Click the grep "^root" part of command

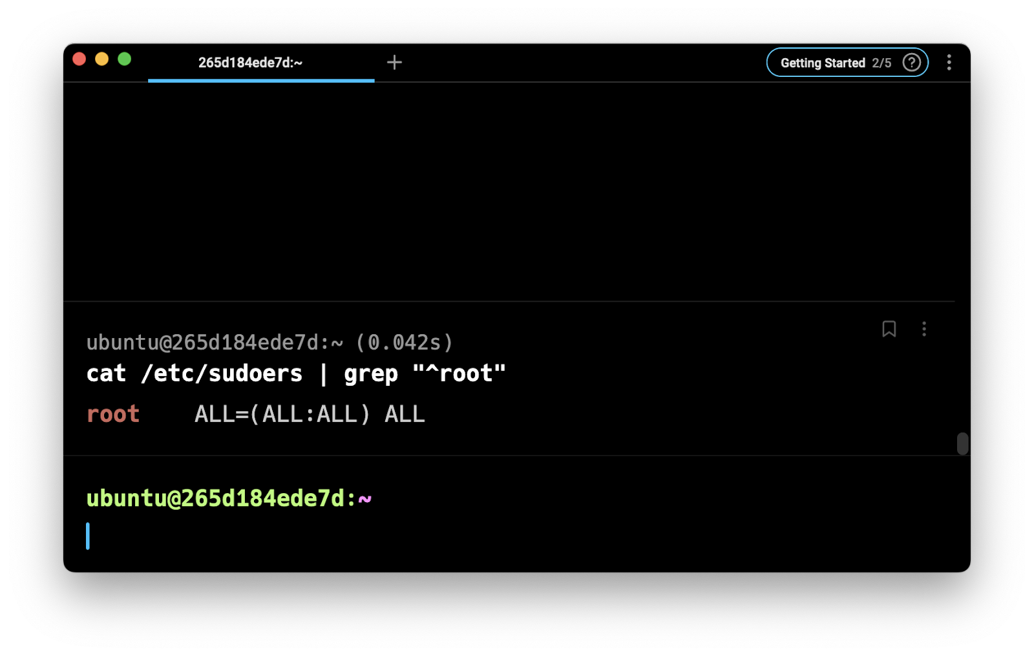tap(425, 374)
